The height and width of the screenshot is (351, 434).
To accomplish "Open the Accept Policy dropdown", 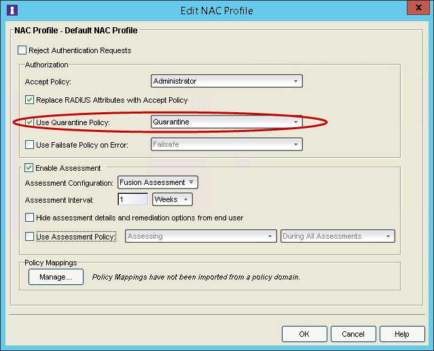I will tap(227, 81).
